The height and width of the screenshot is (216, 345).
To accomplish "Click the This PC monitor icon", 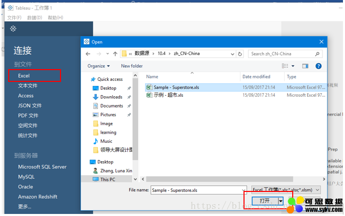I will tap(95, 179).
